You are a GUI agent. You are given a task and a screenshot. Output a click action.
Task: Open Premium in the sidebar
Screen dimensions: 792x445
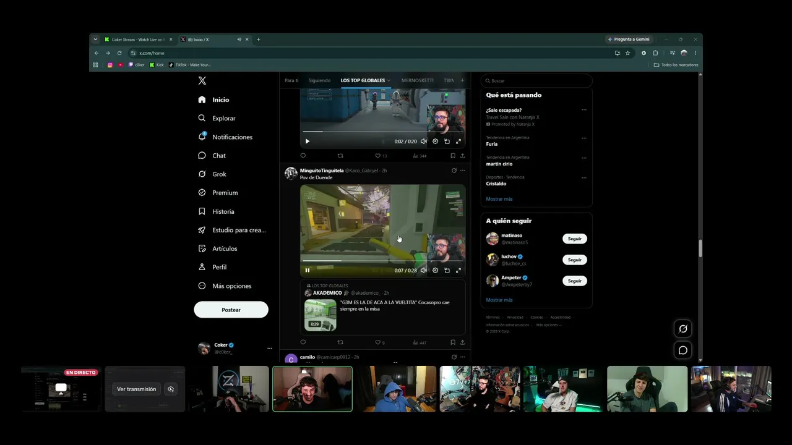pos(218,192)
